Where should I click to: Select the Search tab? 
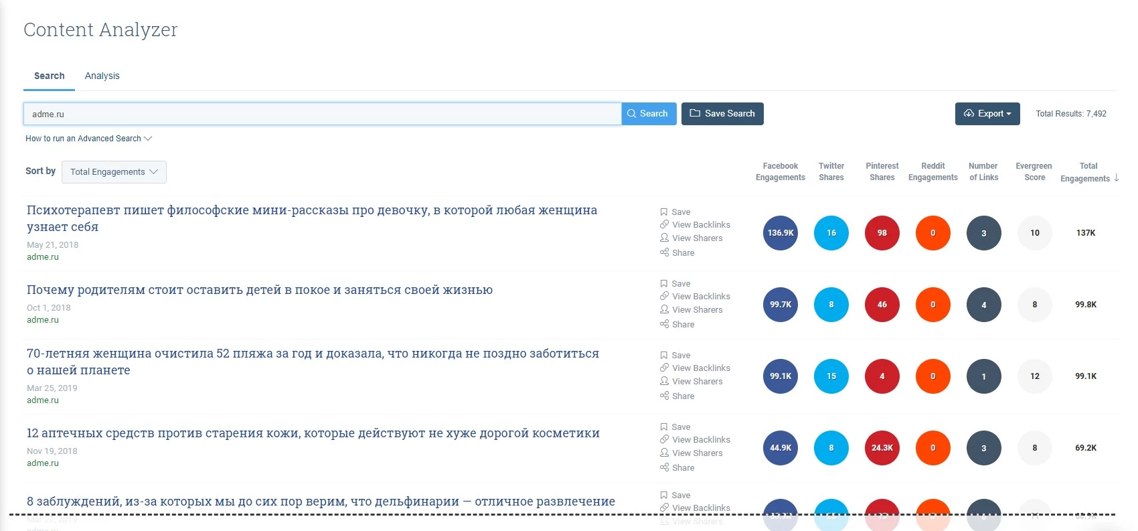50,76
